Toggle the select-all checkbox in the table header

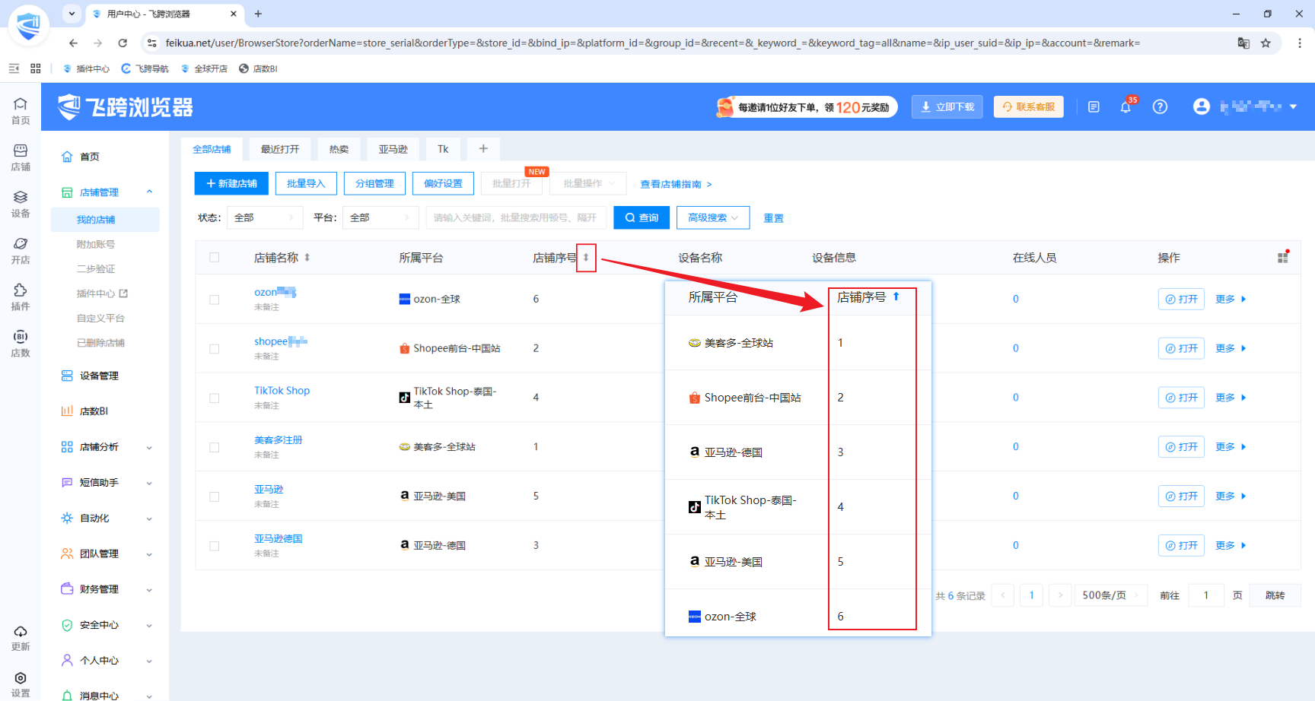coord(214,258)
